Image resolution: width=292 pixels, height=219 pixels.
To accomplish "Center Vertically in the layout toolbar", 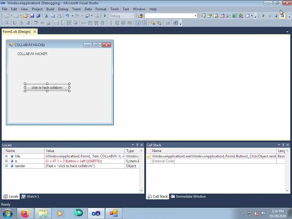I will pyautogui.click(x=144, y=23).
